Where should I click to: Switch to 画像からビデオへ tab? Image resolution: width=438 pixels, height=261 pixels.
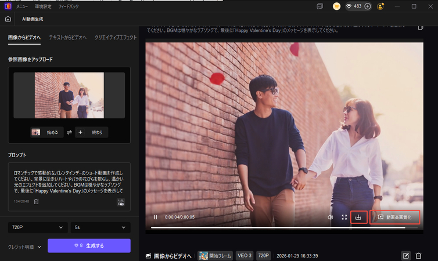24,37
